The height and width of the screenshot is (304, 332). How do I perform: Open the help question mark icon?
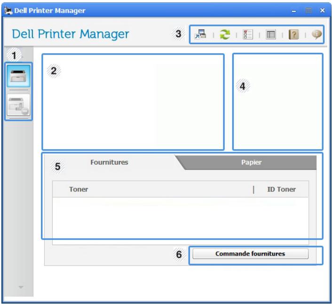point(294,34)
